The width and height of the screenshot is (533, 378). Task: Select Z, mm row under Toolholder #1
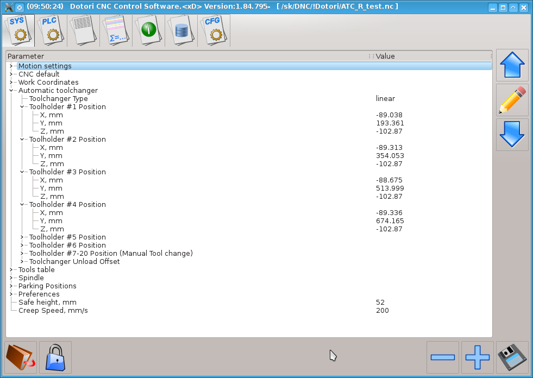pos(249,131)
